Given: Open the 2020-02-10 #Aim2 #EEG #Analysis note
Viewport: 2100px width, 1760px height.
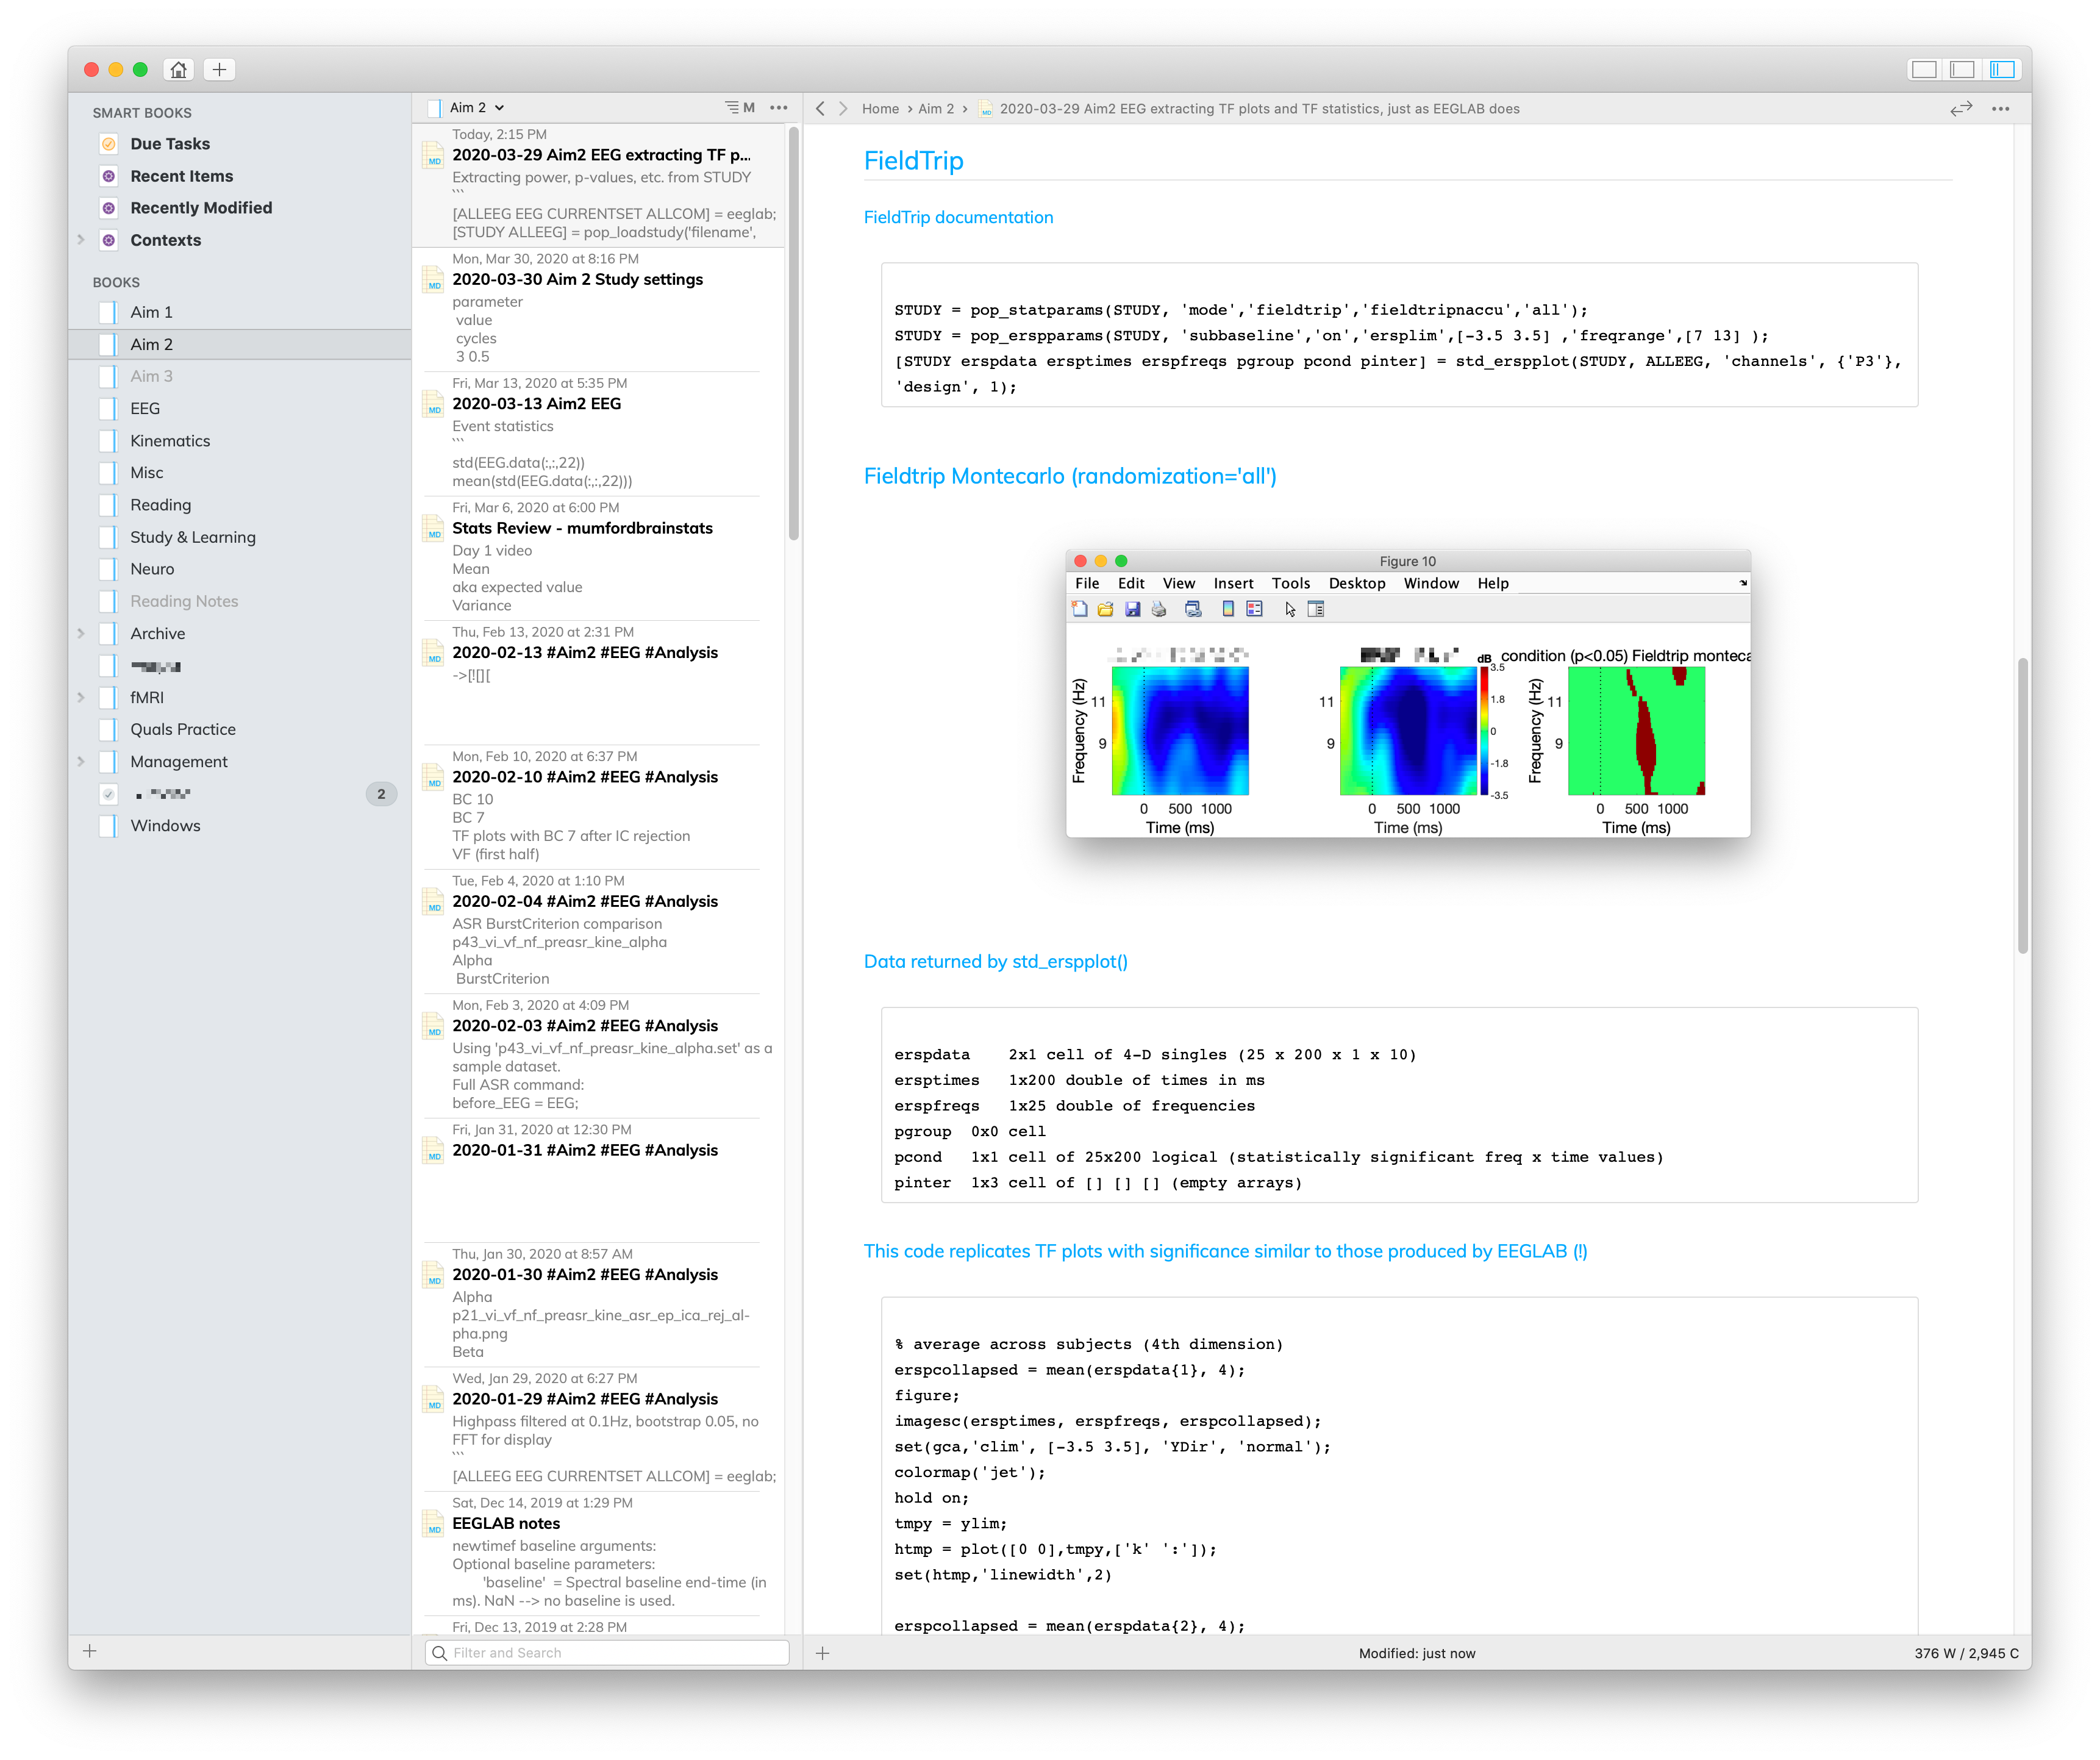Looking at the screenshot, I should pos(598,806).
